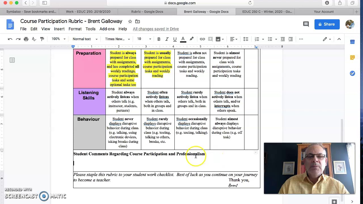Image resolution: width=363 pixels, height=204 pixels.
Task: Move document using the folder icon
Action: click(138, 22)
